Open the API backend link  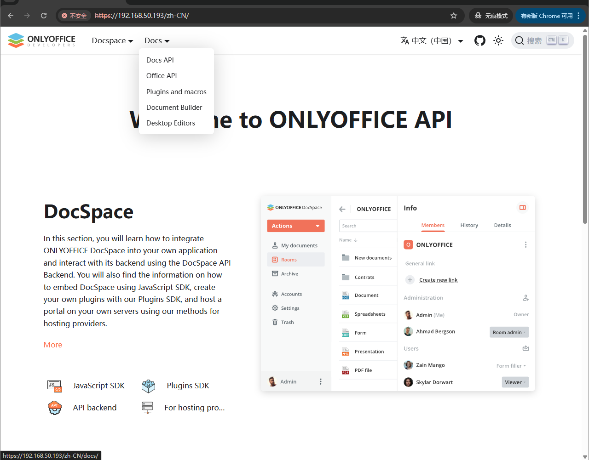[82, 408]
